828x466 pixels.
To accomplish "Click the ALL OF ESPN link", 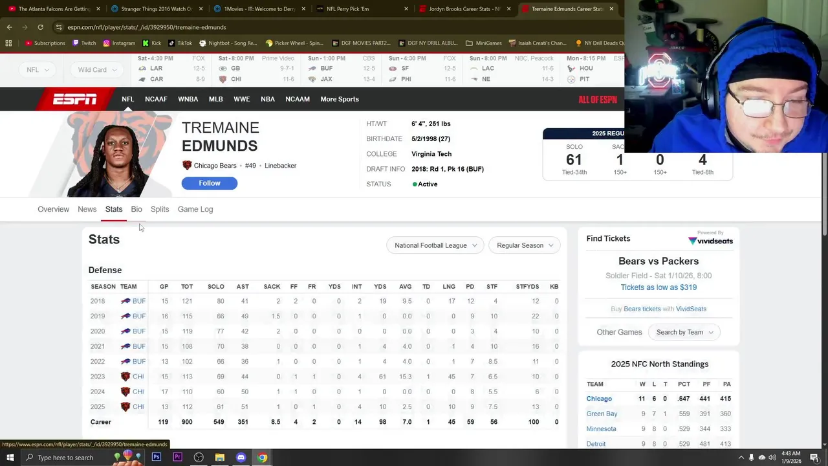I will click(598, 100).
